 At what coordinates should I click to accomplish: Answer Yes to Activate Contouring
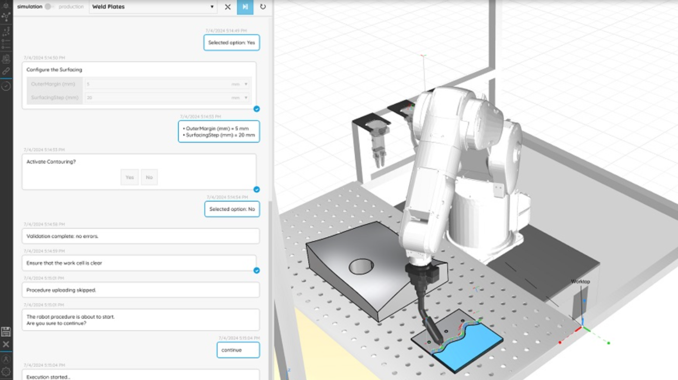[x=129, y=177]
